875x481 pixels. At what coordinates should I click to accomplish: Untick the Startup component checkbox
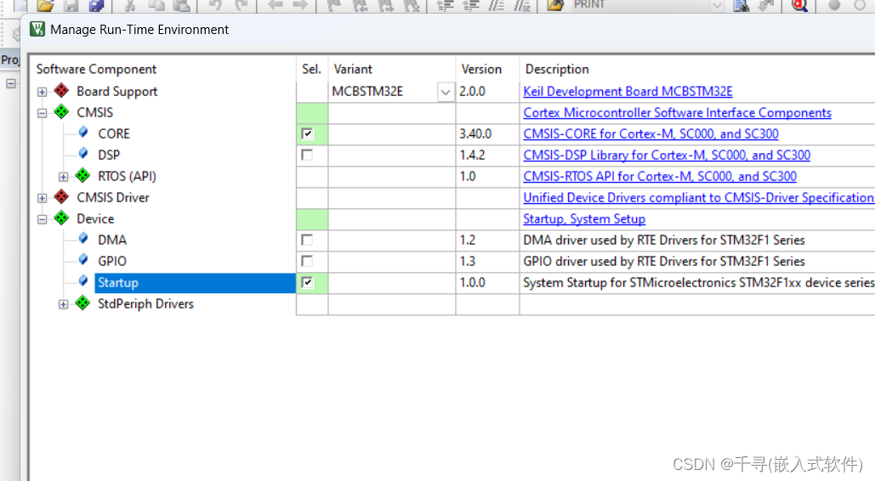point(307,282)
